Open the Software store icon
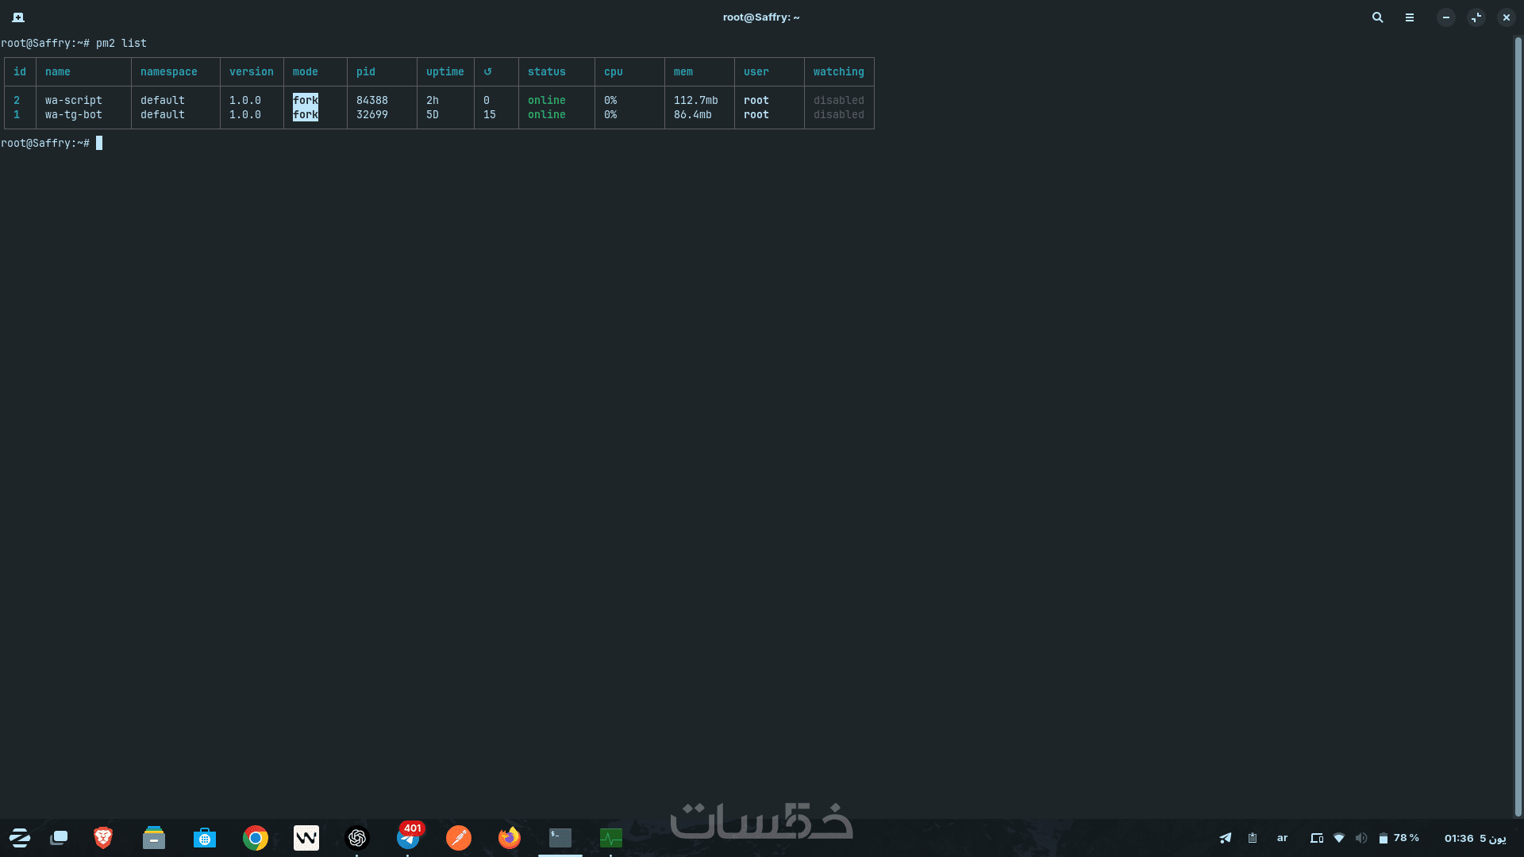The width and height of the screenshot is (1524, 857). [x=205, y=838]
